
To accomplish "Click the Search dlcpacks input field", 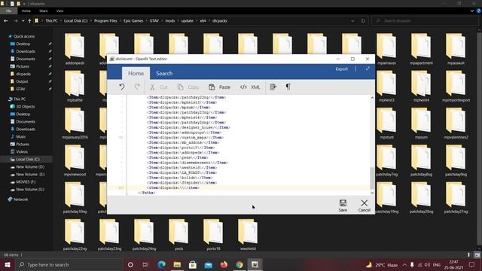I will (x=425, y=21).
